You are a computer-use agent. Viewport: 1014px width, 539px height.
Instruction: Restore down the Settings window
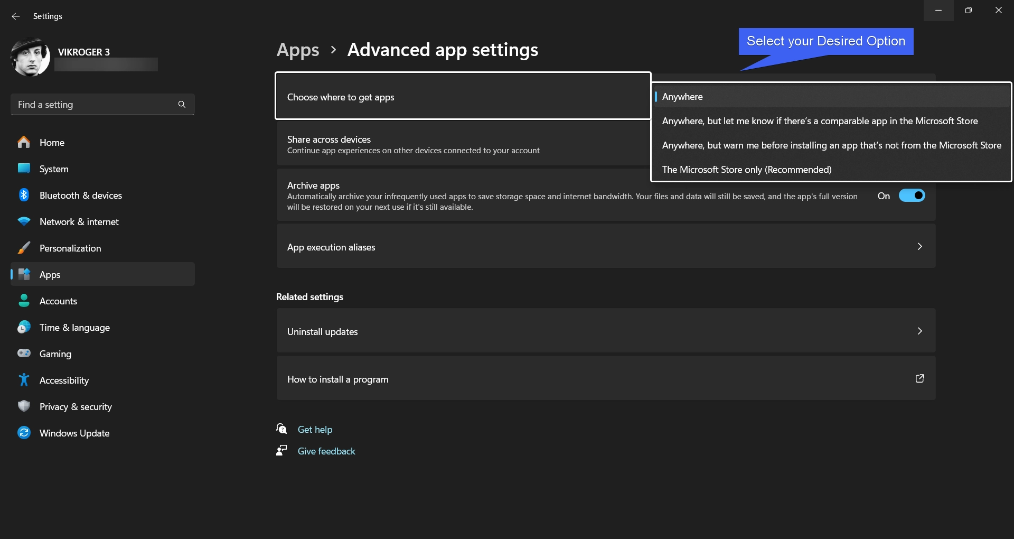tap(969, 11)
